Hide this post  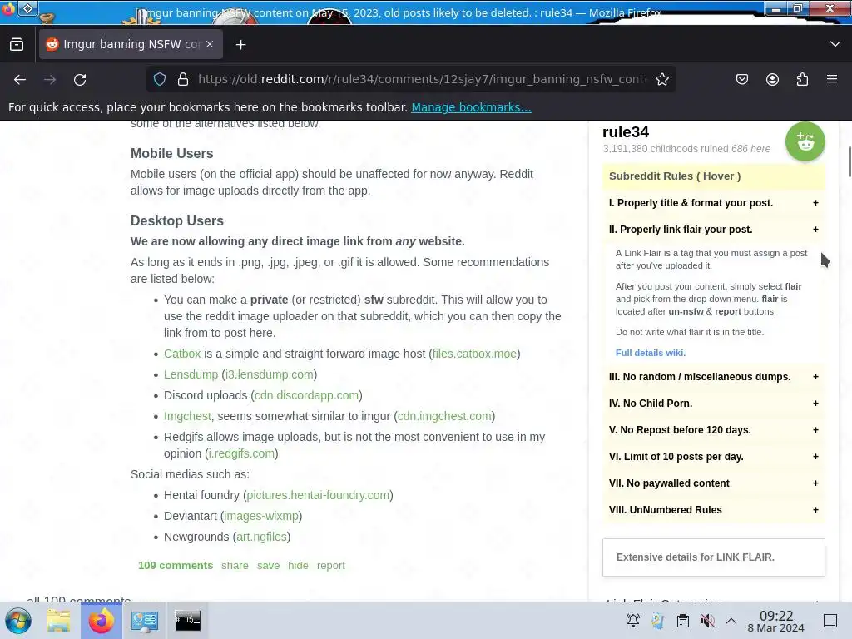pyautogui.click(x=298, y=566)
